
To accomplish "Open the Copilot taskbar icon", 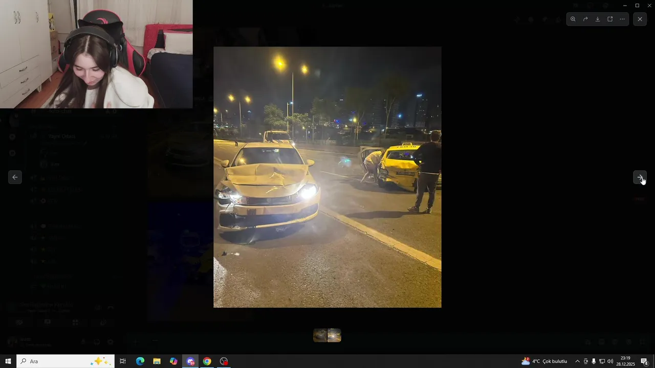I will [x=173, y=361].
